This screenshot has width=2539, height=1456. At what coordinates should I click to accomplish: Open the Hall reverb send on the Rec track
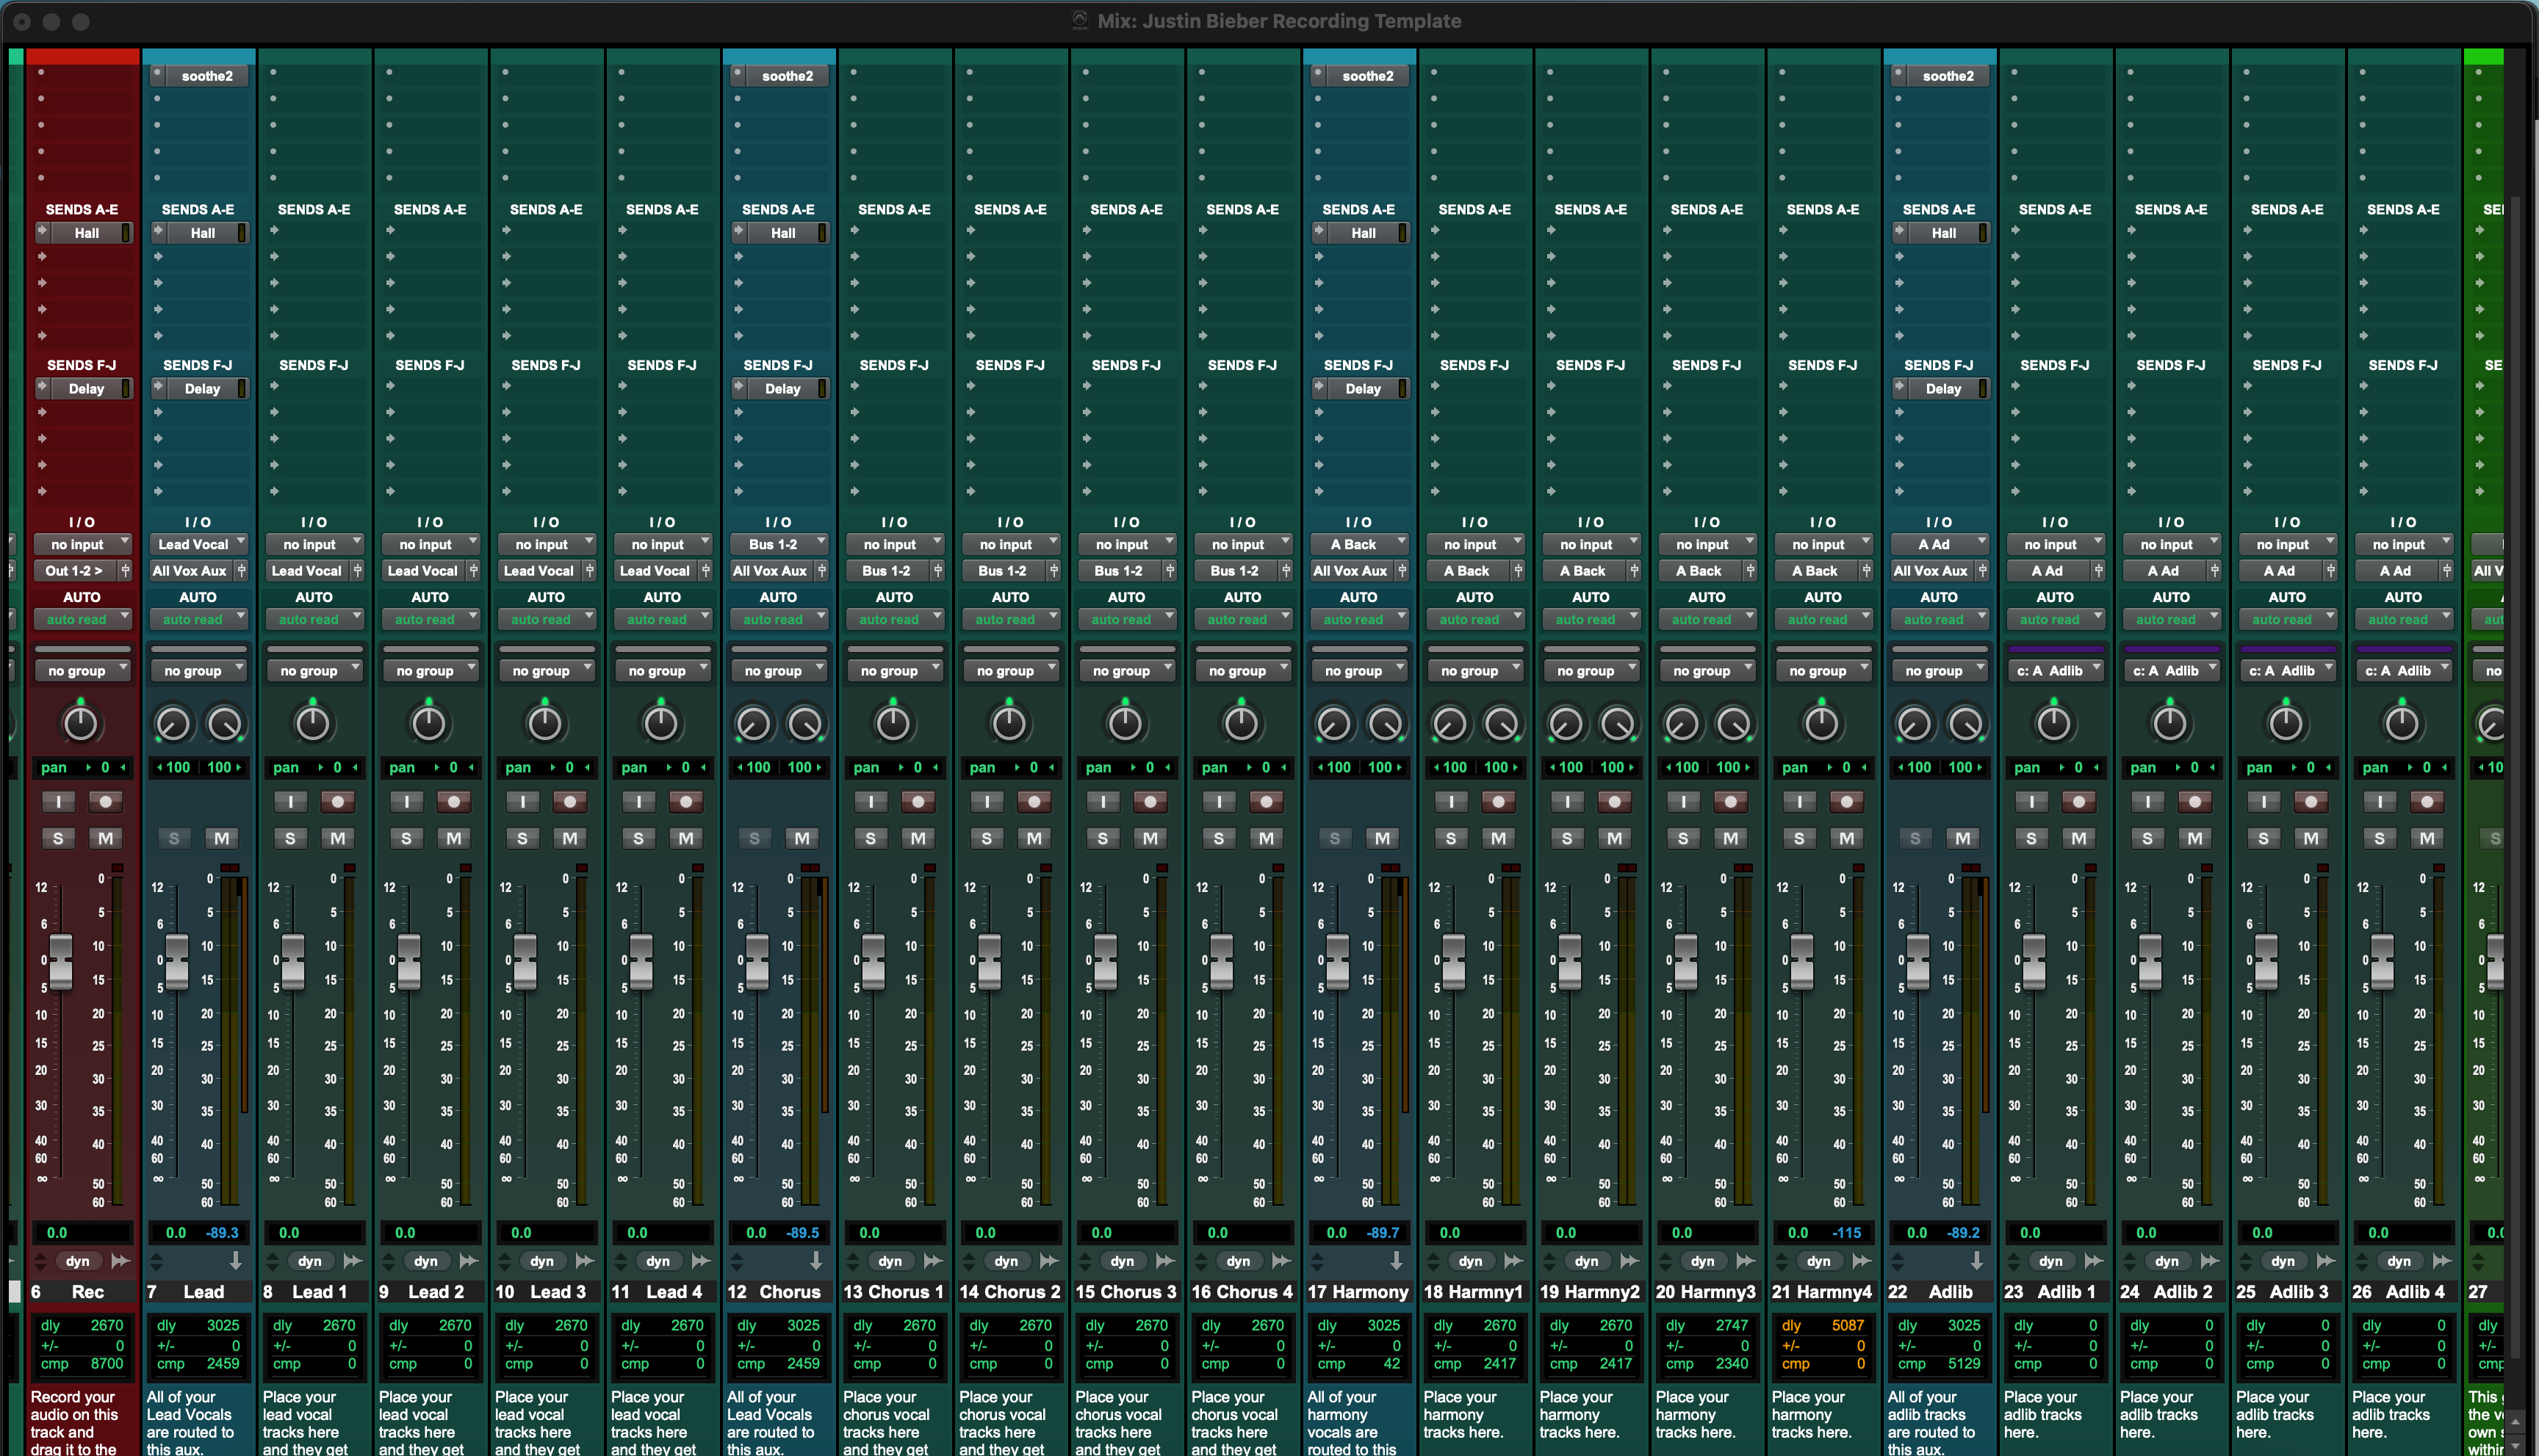point(85,232)
